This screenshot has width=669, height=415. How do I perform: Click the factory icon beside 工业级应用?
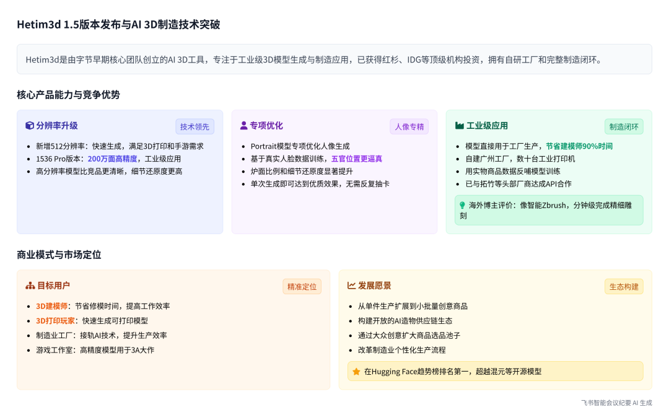pos(459,125)
